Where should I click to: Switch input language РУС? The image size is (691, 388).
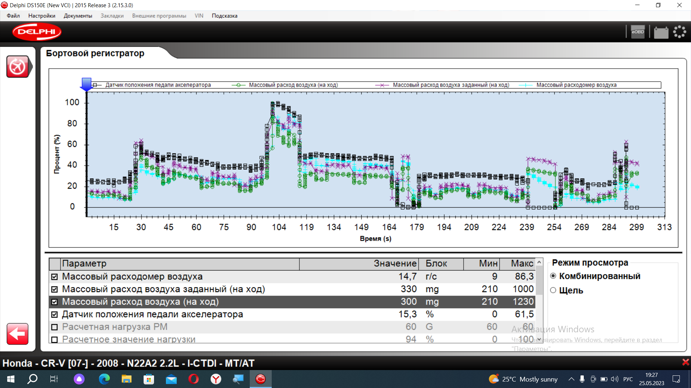click(x=628, y=379)
